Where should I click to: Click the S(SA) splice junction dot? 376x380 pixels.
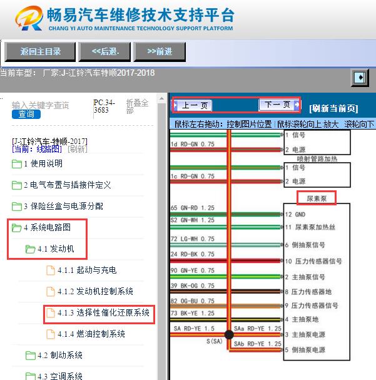click(229, 335)
